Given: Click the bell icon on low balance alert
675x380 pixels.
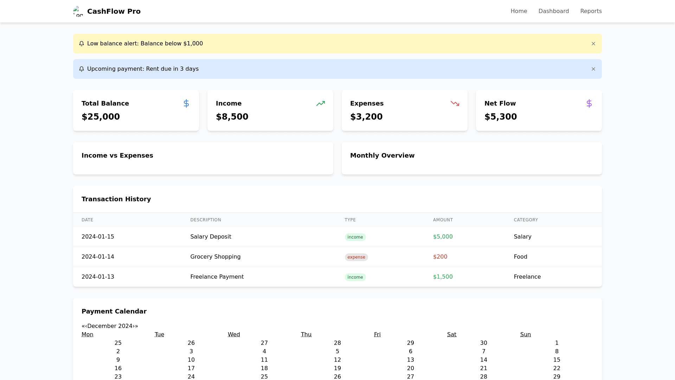Looking at the screenshot, I should click(x=82, y=44).
